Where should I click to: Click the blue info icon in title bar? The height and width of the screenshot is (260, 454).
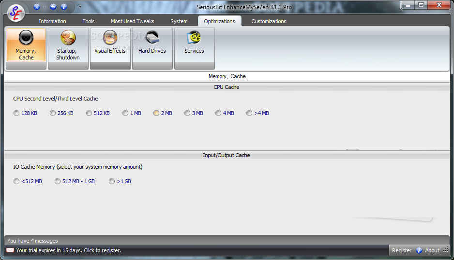[x=64, y=7]
